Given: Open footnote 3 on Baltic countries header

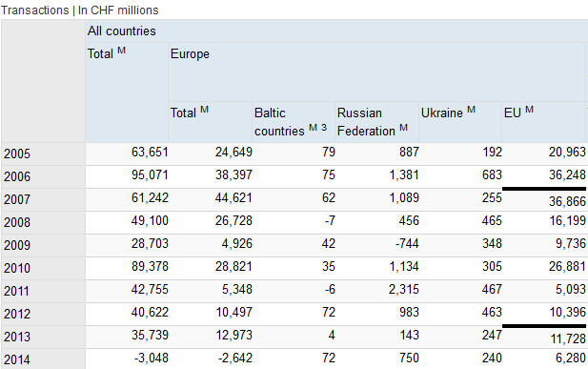Looking at the screenshot, I should (x=324, y=128).
